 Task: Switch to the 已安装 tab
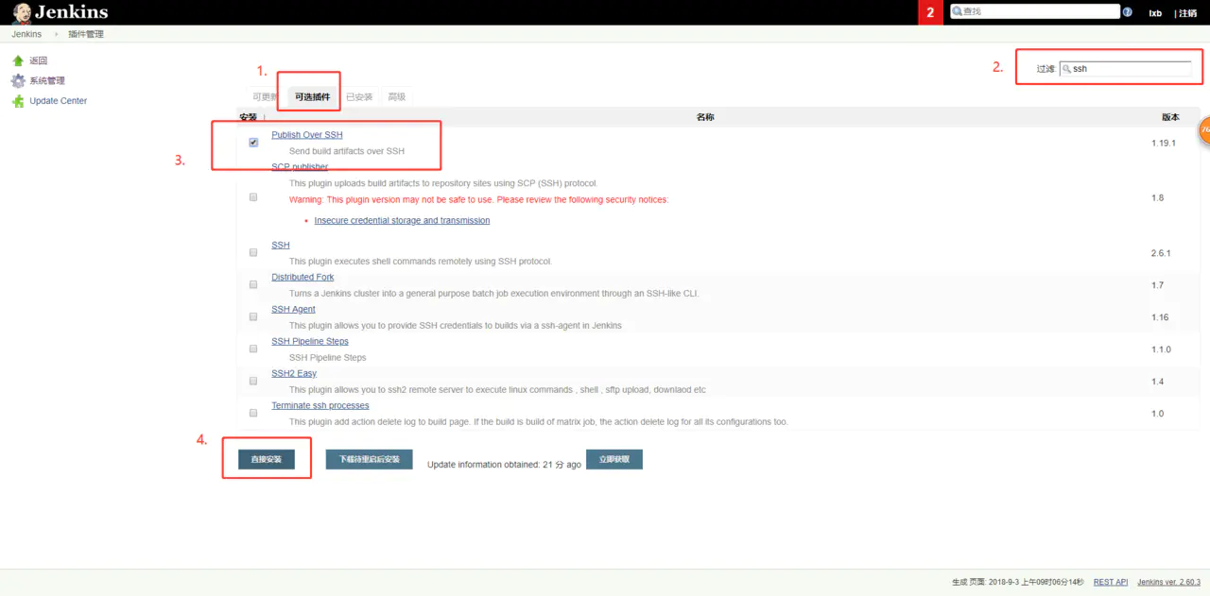[x=362, y=95]
